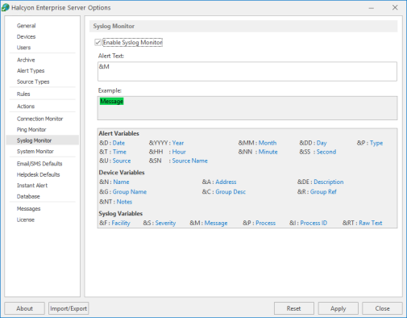The height and width of the screenshot is (318, 407).
Task: Select Archive in the sidebar
Action: [26, 60]
